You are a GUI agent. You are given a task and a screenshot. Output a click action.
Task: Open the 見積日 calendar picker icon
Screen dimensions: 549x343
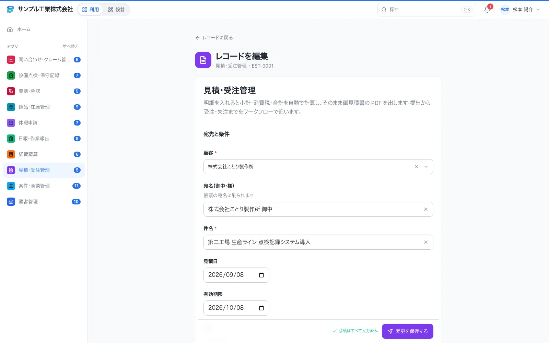pyautogui.click(x=261, y=275)
